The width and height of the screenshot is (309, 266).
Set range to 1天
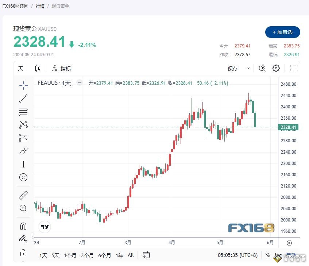coord(43,255)
